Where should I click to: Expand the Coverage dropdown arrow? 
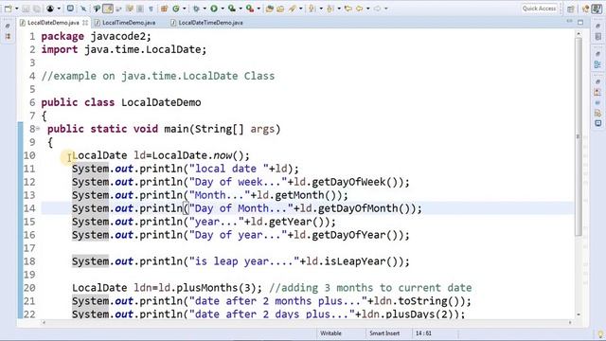pos(241,9)
